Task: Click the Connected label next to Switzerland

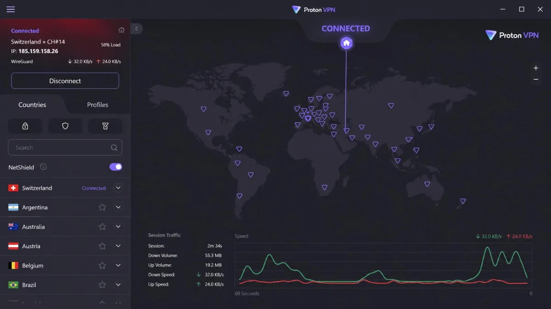Action: coord(94,188)
